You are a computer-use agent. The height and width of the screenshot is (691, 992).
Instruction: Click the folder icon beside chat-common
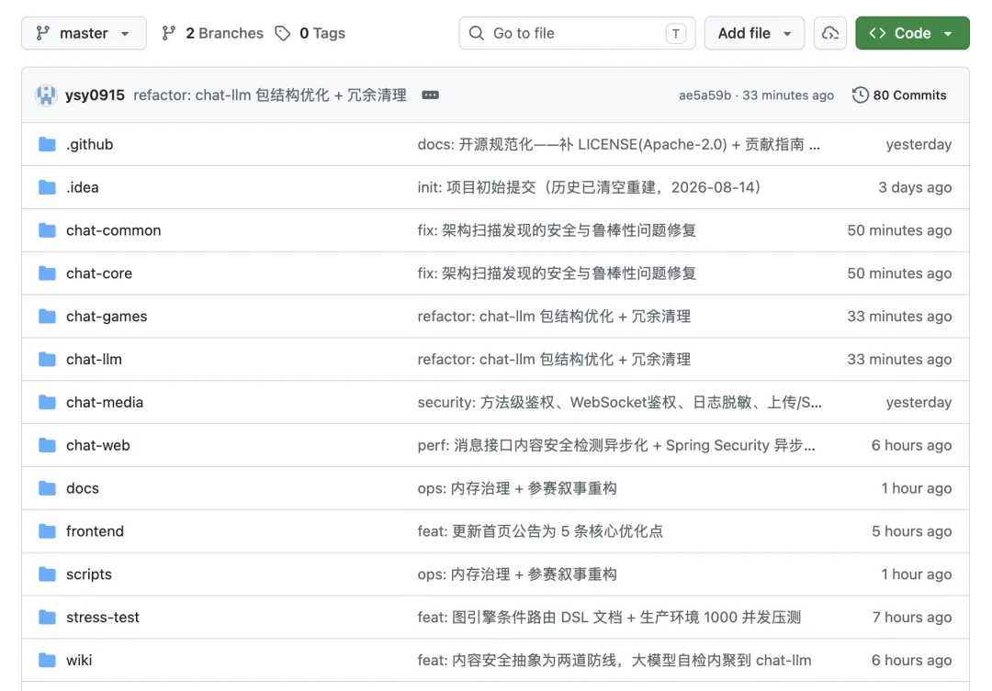pos(47,230)
